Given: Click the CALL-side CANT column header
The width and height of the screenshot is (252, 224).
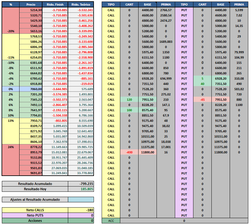Looking at the screenshot, I should [x=129, y=5].
